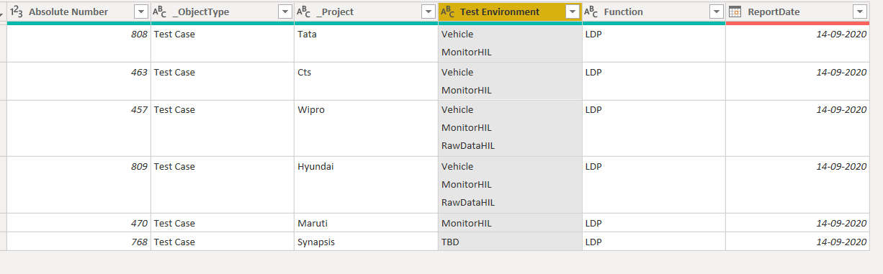The width and height of the screenshot is (883, 274).
Task: Select the Test Environment cell in the Cts row
Action: pos(510,81)
